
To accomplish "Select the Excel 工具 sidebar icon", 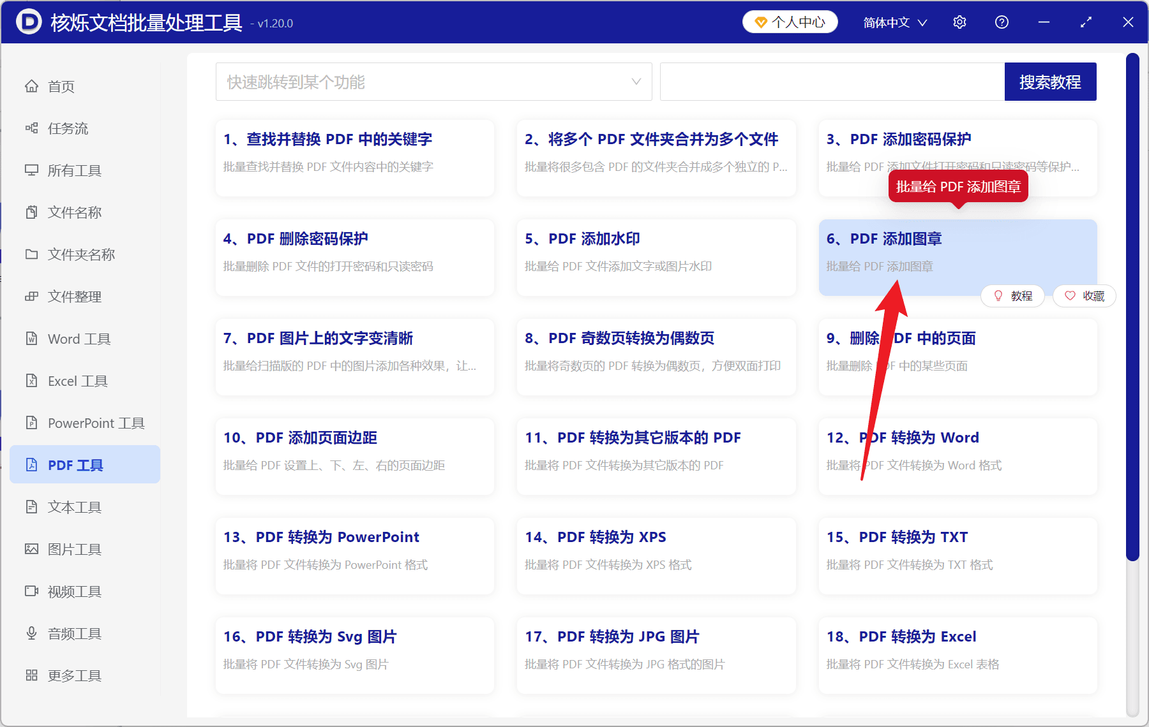I will click(75, 381).
